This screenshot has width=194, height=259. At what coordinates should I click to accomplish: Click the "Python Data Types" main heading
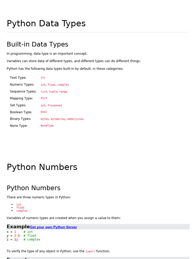pyautogui.click(x=46, y=24)
